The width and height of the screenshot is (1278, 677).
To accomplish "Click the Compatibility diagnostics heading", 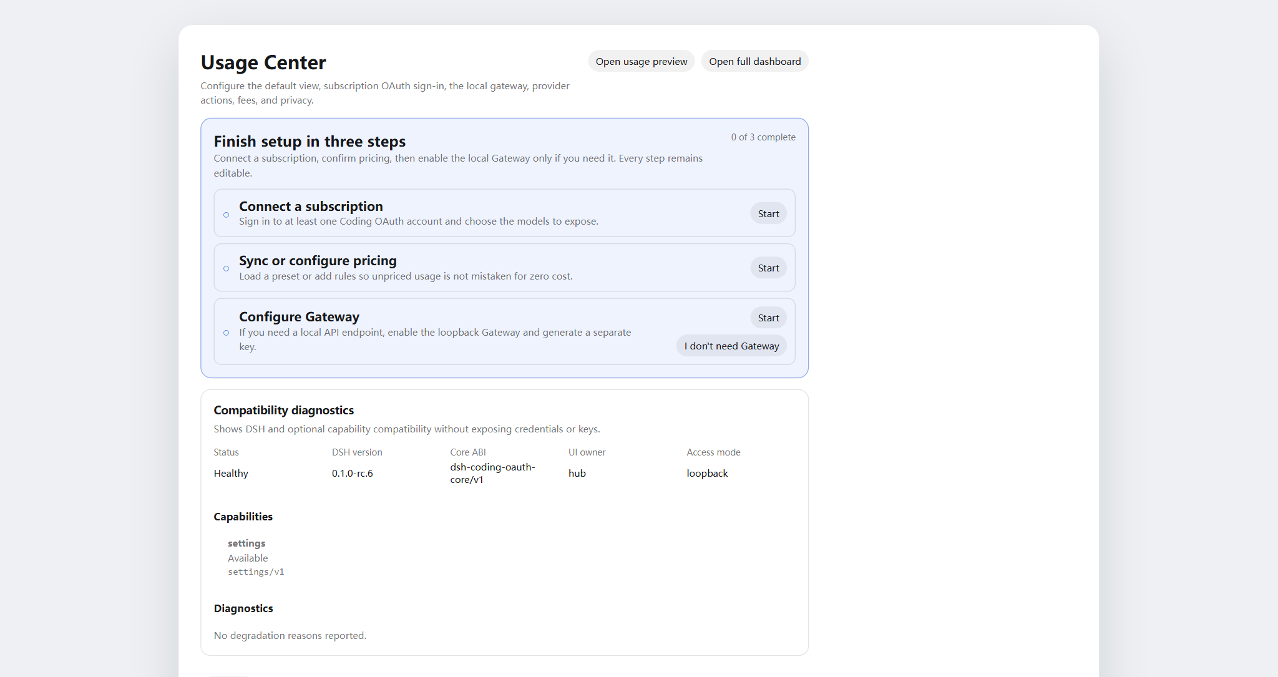I will (x=283, y=410).
